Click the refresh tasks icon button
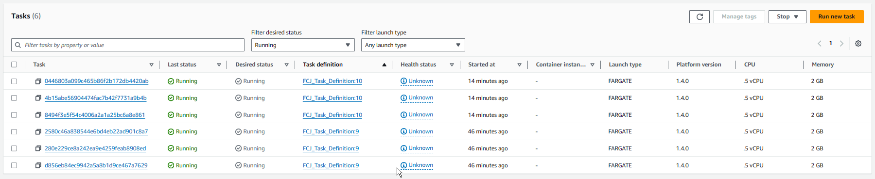Screen dimensions: 875x179 (700, 16)
